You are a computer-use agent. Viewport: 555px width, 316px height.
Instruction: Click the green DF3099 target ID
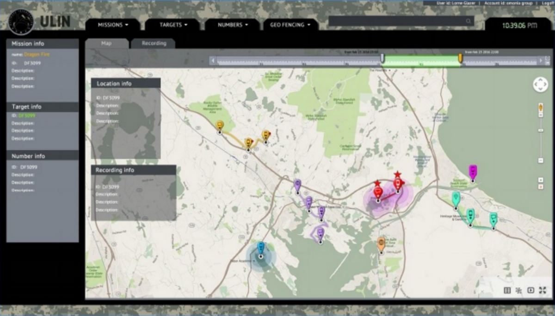[x=27, y=115]
